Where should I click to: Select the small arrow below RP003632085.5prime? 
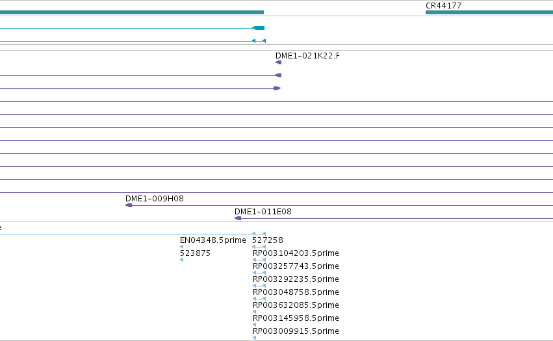[x=254, y=312]
